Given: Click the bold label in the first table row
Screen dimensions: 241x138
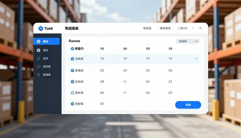Looking at the screenshot, I should (x=79, y=49).
